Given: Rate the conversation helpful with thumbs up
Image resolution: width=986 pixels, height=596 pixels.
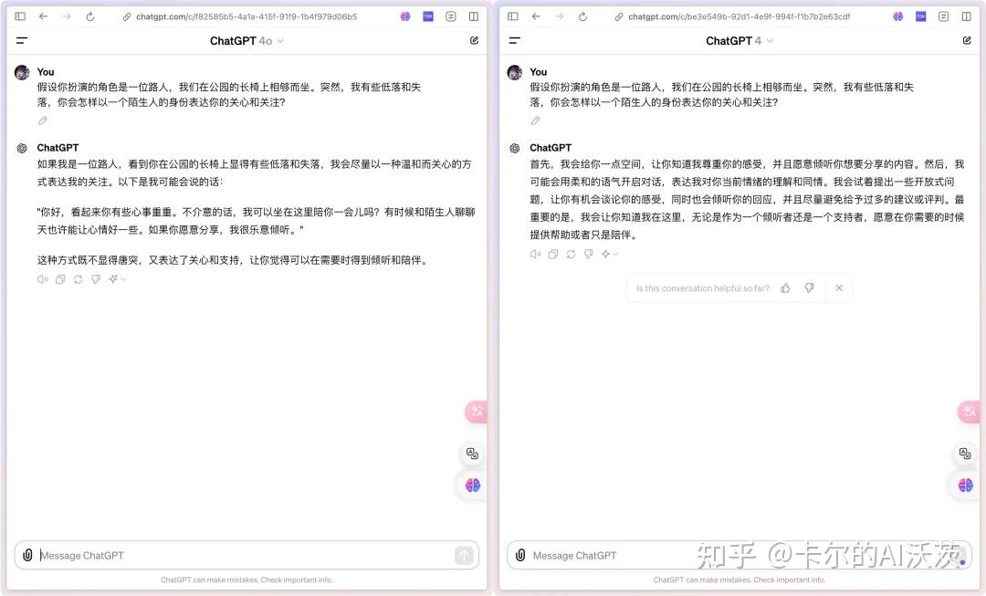Looking at the screenshot, I should (x=785, y=287).
